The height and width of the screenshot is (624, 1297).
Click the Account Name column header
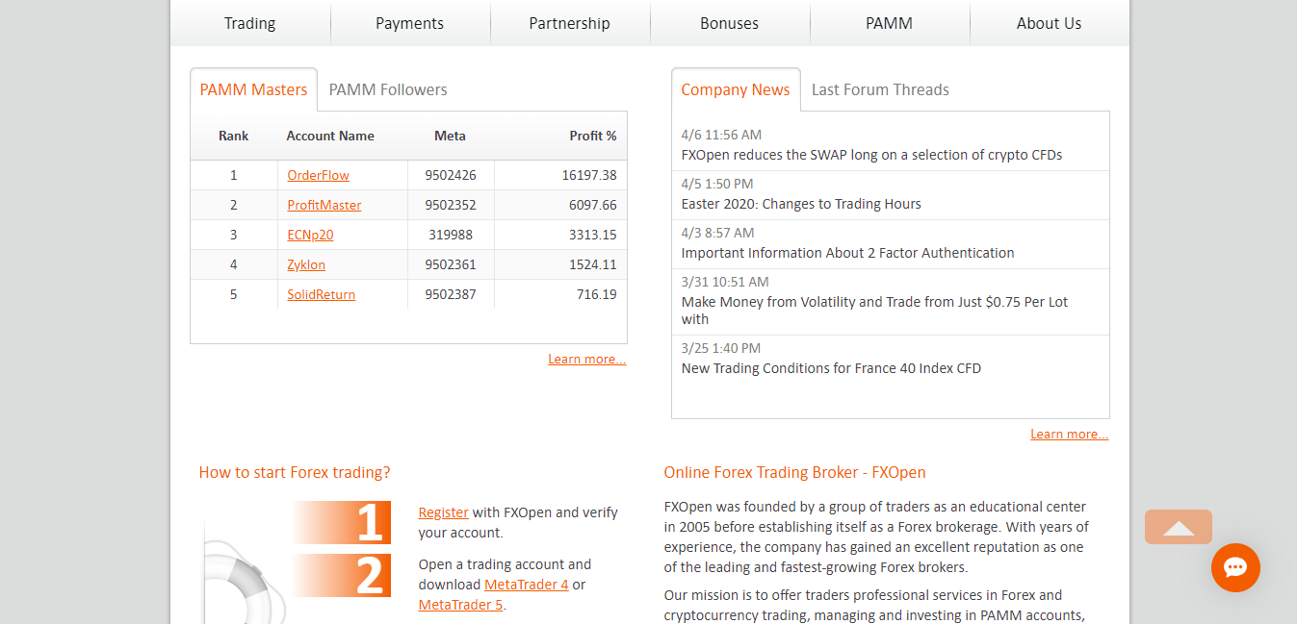click(x=330, y=136)
